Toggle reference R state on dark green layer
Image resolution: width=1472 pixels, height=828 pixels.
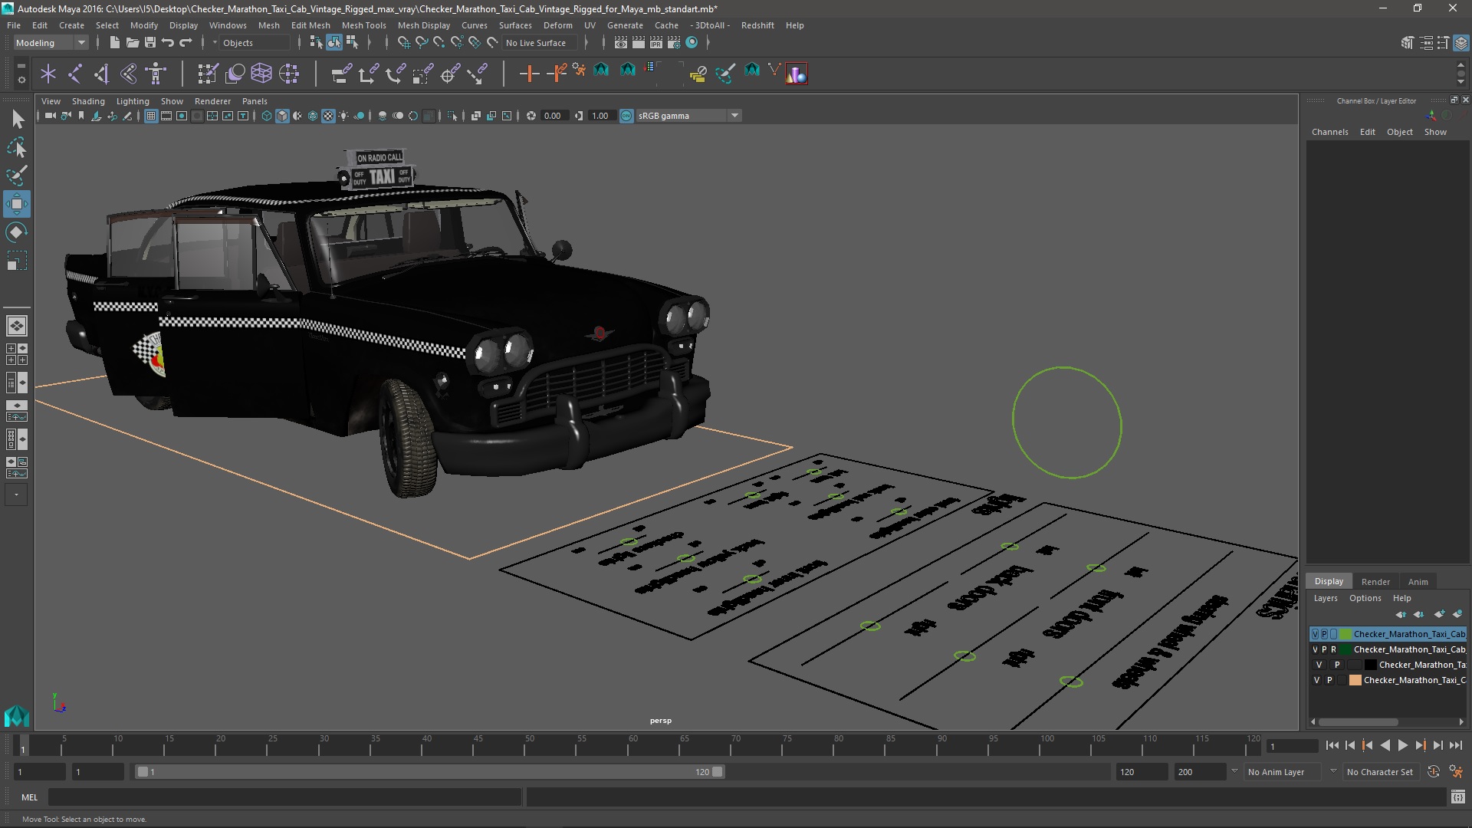click(1333, 649)
